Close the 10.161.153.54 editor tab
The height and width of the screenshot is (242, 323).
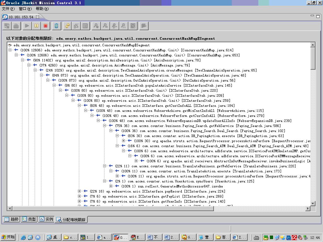38,17
